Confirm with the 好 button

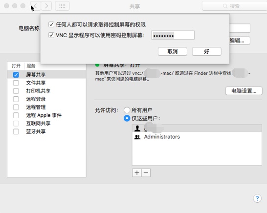[207, 51]
